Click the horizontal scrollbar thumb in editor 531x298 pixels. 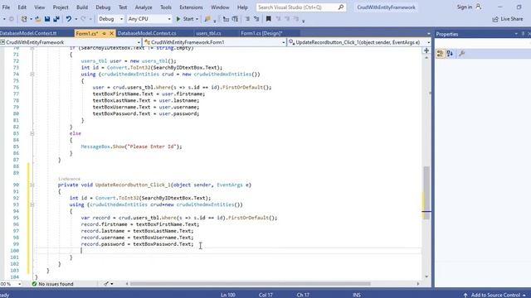(x=251, y=284)
